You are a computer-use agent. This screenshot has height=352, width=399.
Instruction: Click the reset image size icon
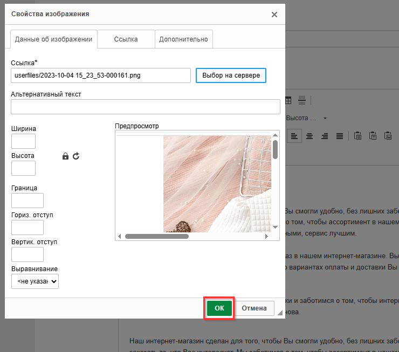pyautogui.click(x=76, y=156)
